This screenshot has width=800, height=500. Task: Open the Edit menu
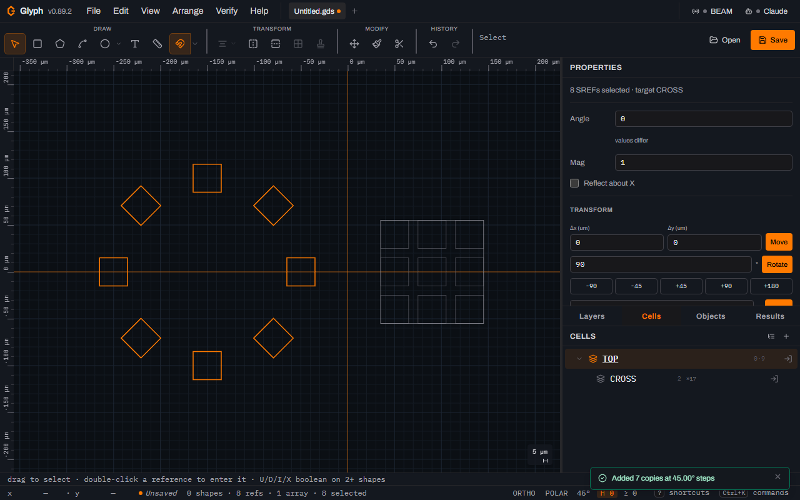(x=121, y=11)
